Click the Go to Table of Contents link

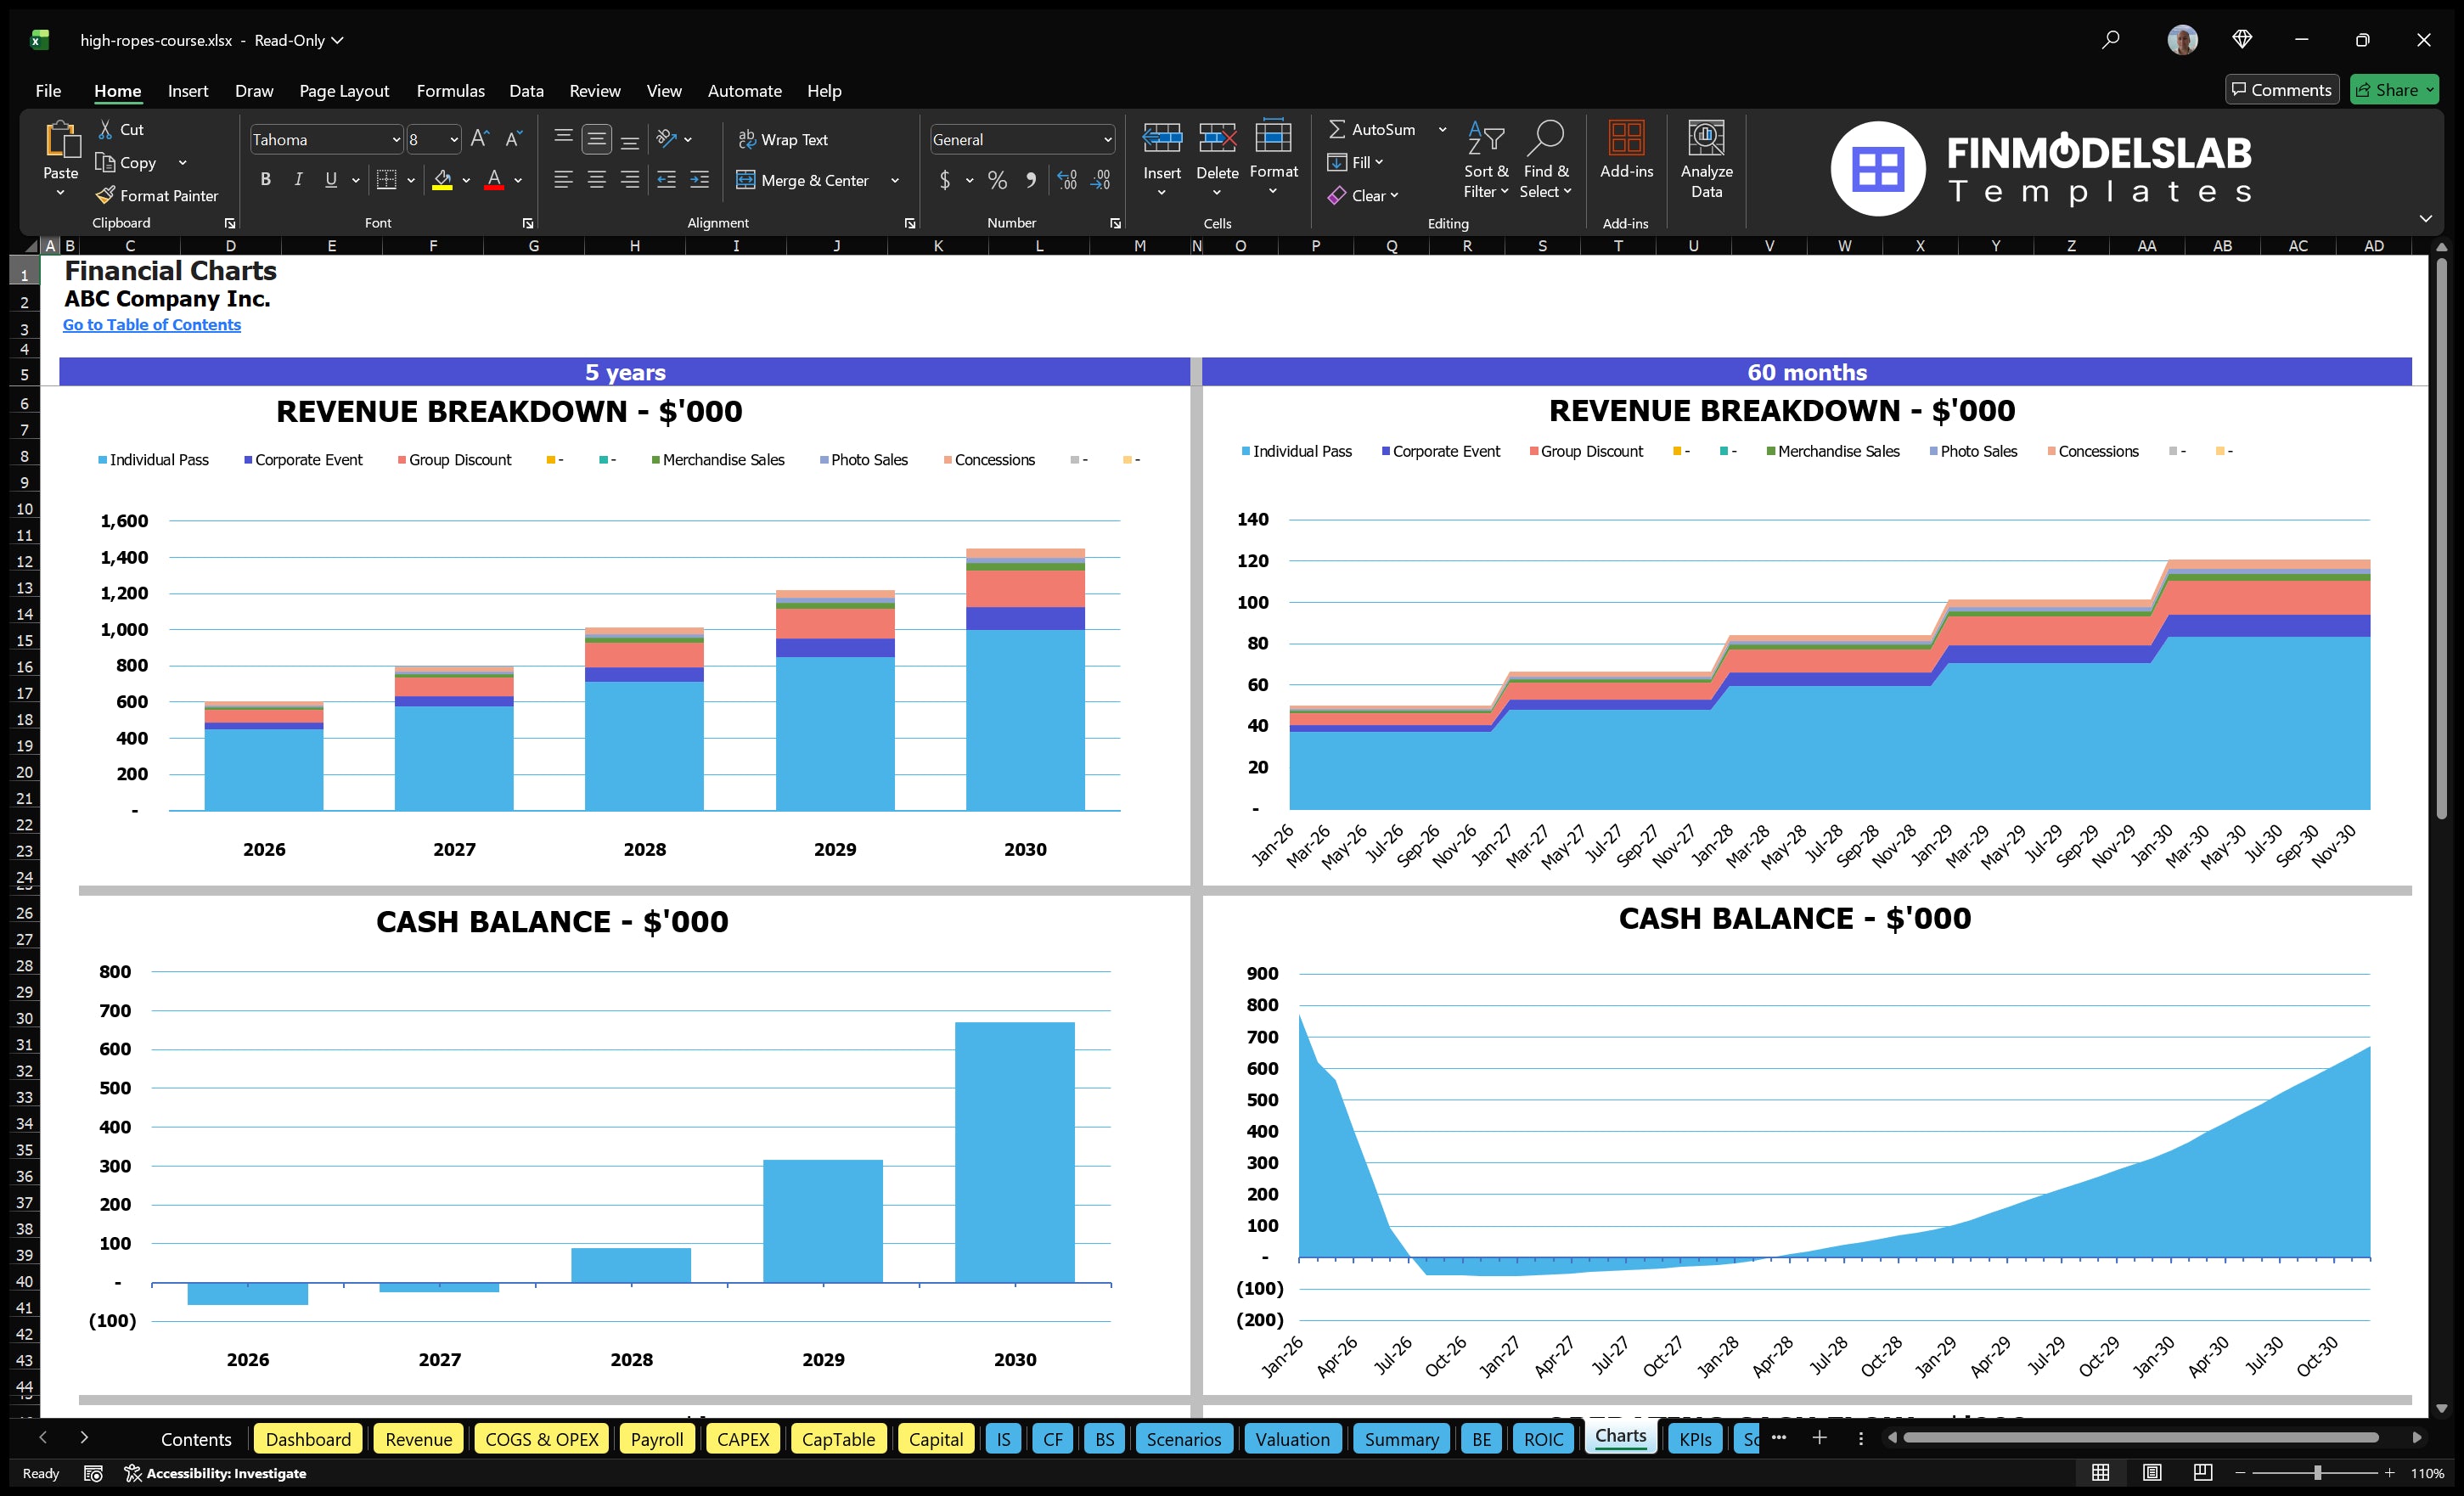152,324
